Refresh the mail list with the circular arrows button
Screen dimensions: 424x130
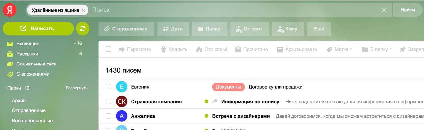(83, 29)
